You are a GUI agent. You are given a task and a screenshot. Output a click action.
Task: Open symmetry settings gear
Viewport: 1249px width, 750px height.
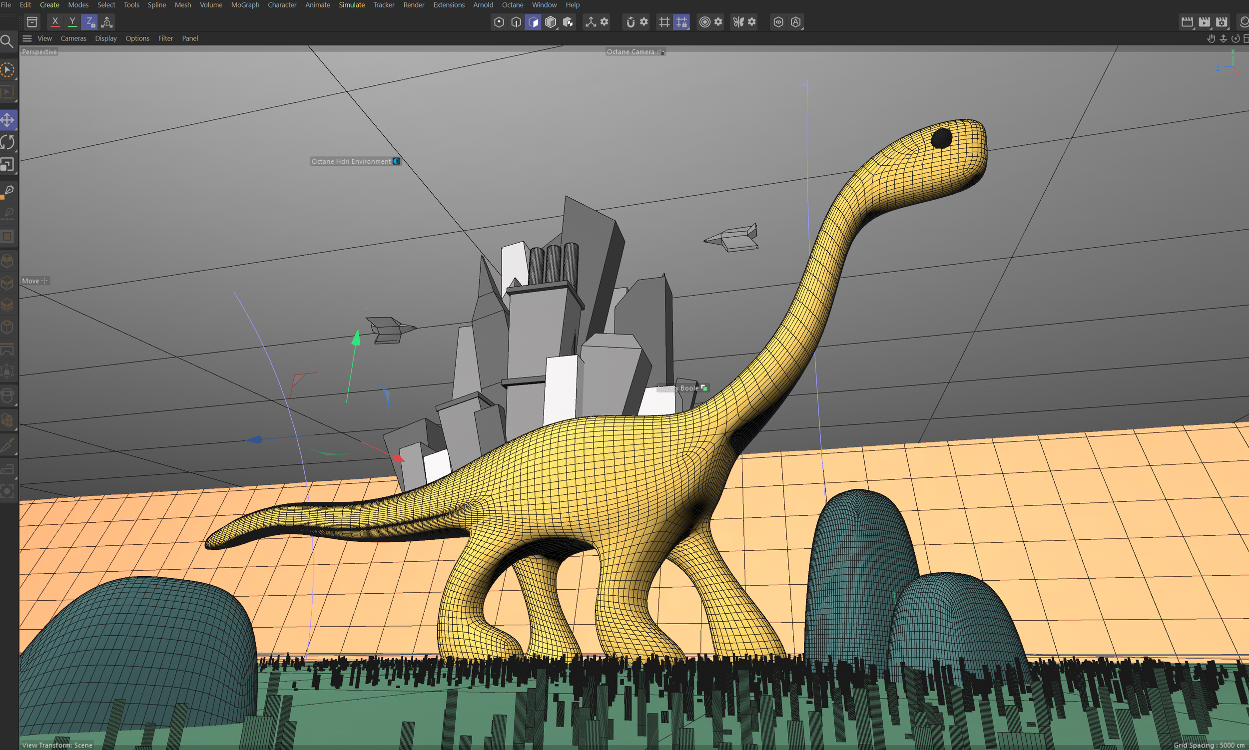coord(752,22)
